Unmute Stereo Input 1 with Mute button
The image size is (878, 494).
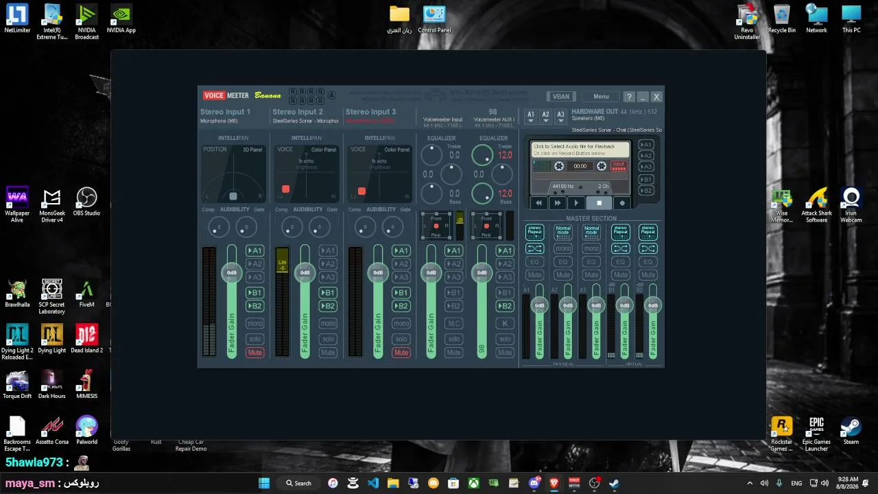(x=254, y=353)
